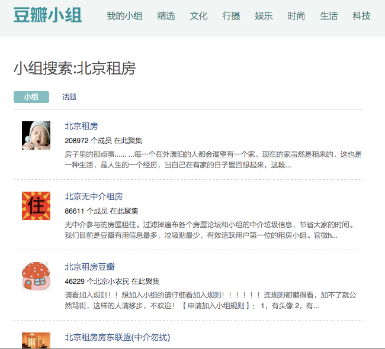Open the 生活 category

point(329,16)
